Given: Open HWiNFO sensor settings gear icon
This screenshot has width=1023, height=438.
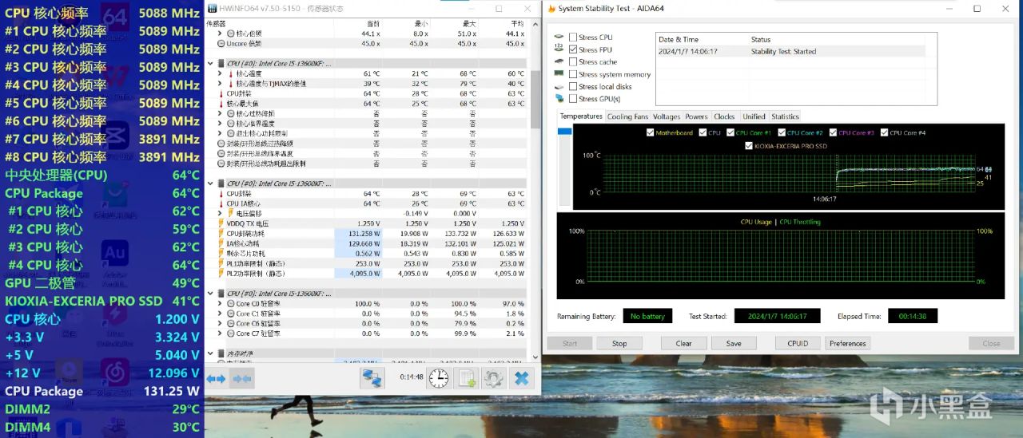Looking at the screenshot, I should [x=494, y=378].
